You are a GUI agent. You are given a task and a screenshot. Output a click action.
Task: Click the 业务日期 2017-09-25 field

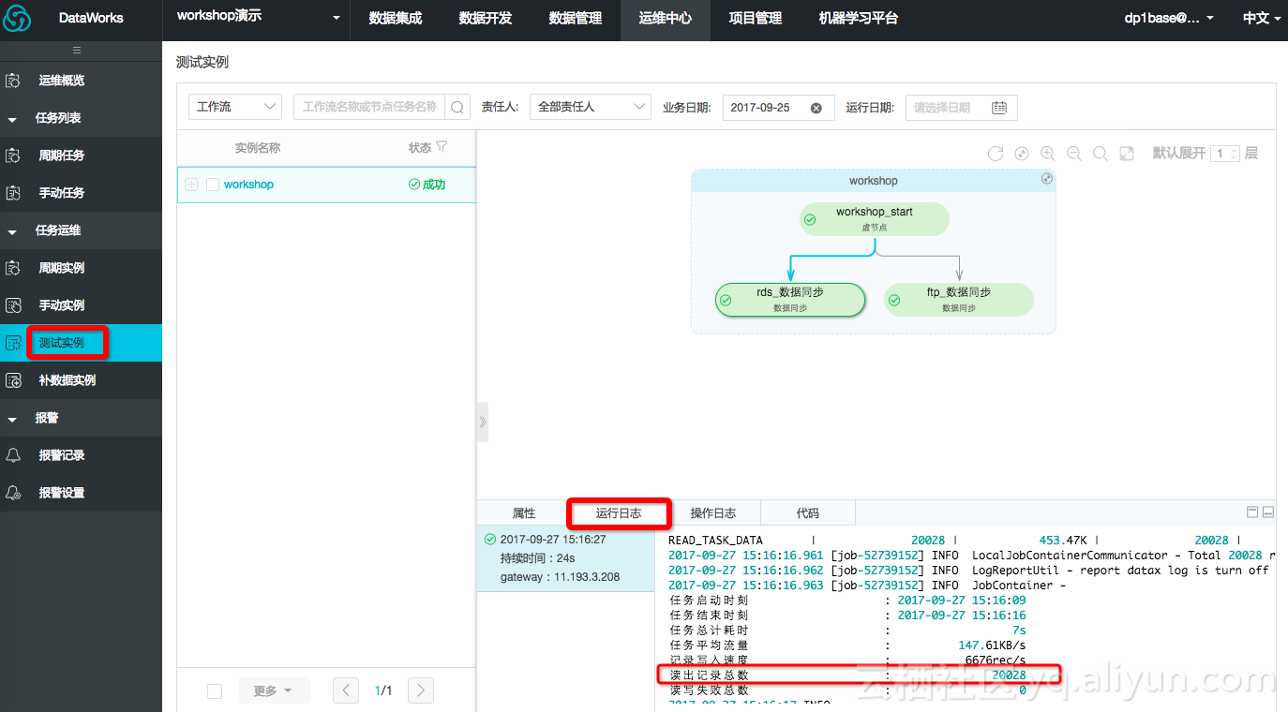tap(778, 107)
